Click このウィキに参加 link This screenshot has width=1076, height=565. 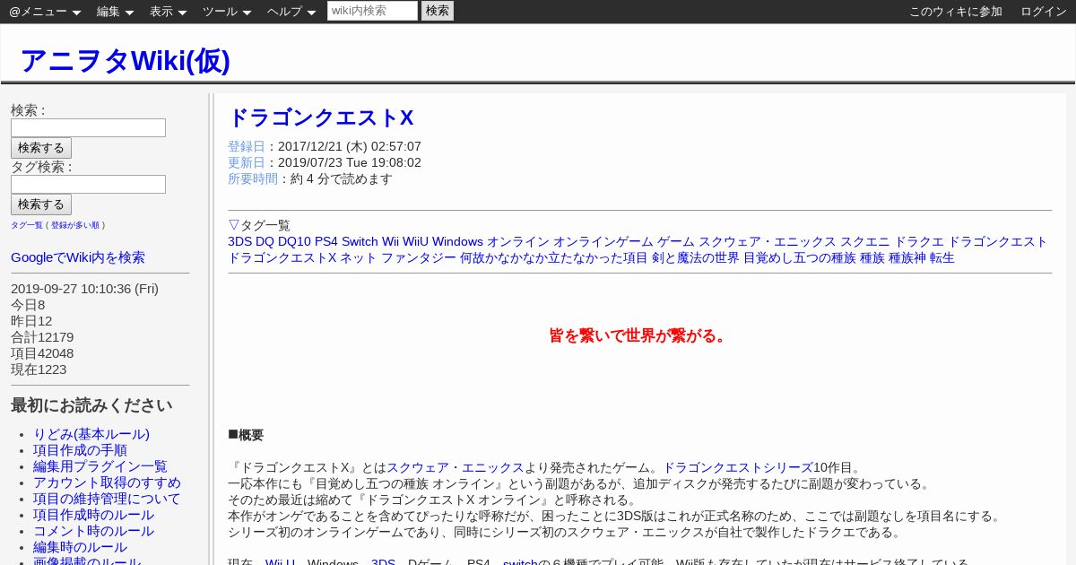tap(956, 12)
